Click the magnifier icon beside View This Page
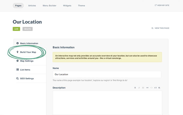The width and height of the screenshot is (183, 115). click(x=152, y=28)
